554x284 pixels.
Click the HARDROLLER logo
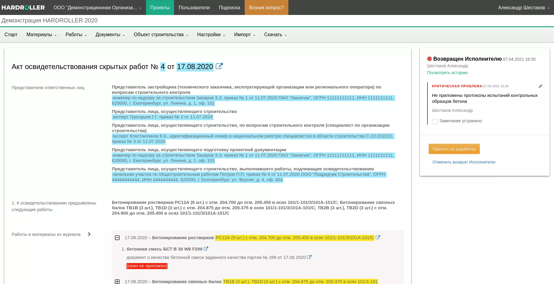pos(23,7)
